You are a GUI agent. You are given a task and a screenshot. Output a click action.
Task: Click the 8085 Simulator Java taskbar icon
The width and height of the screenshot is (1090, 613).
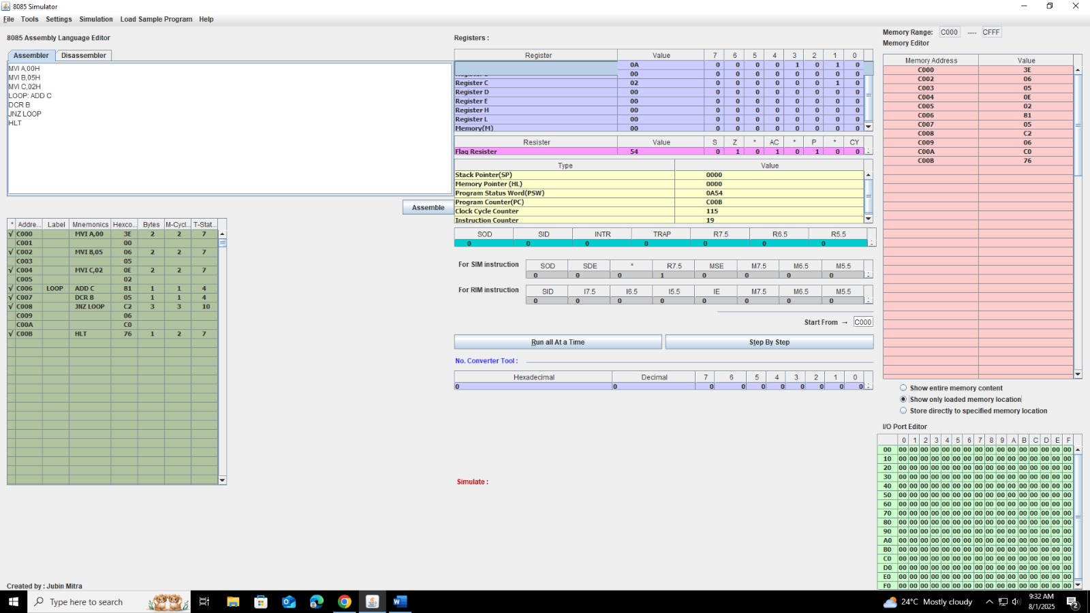tap(372, 601)
